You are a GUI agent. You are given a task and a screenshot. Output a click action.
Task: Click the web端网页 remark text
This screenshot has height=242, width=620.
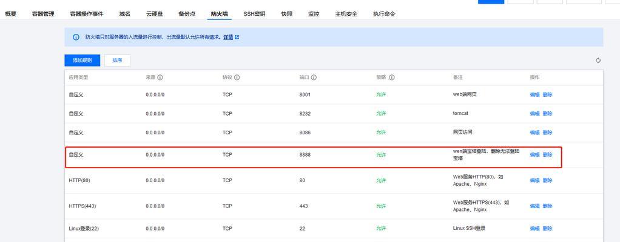465,94
